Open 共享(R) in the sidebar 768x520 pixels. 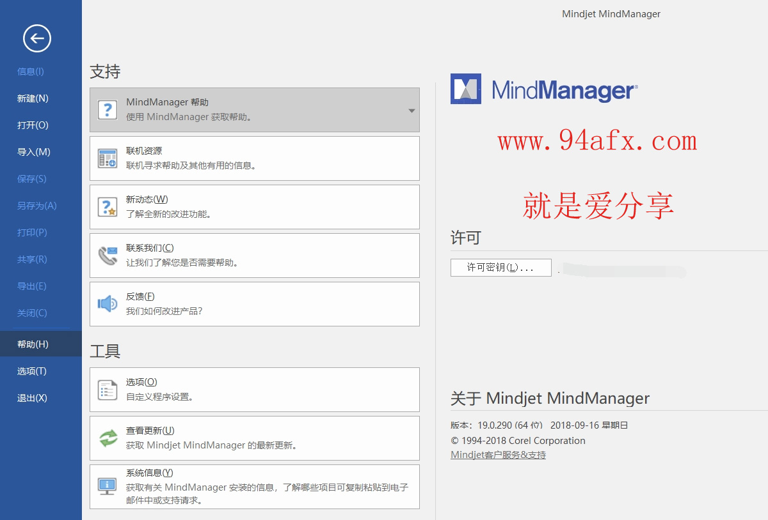click(32, 259)
